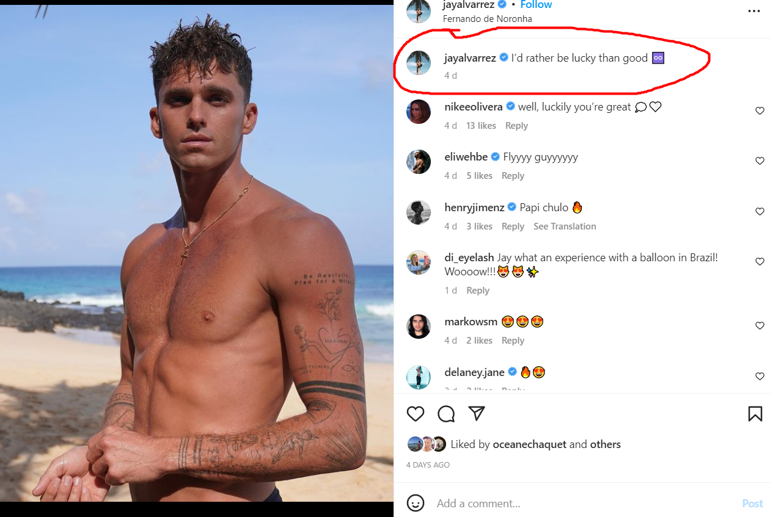Image resolution: width=770 pixels, height=517 pixels.
Task: Open eliwehbe's profile from the username
Action: click(x=466, y=157)
